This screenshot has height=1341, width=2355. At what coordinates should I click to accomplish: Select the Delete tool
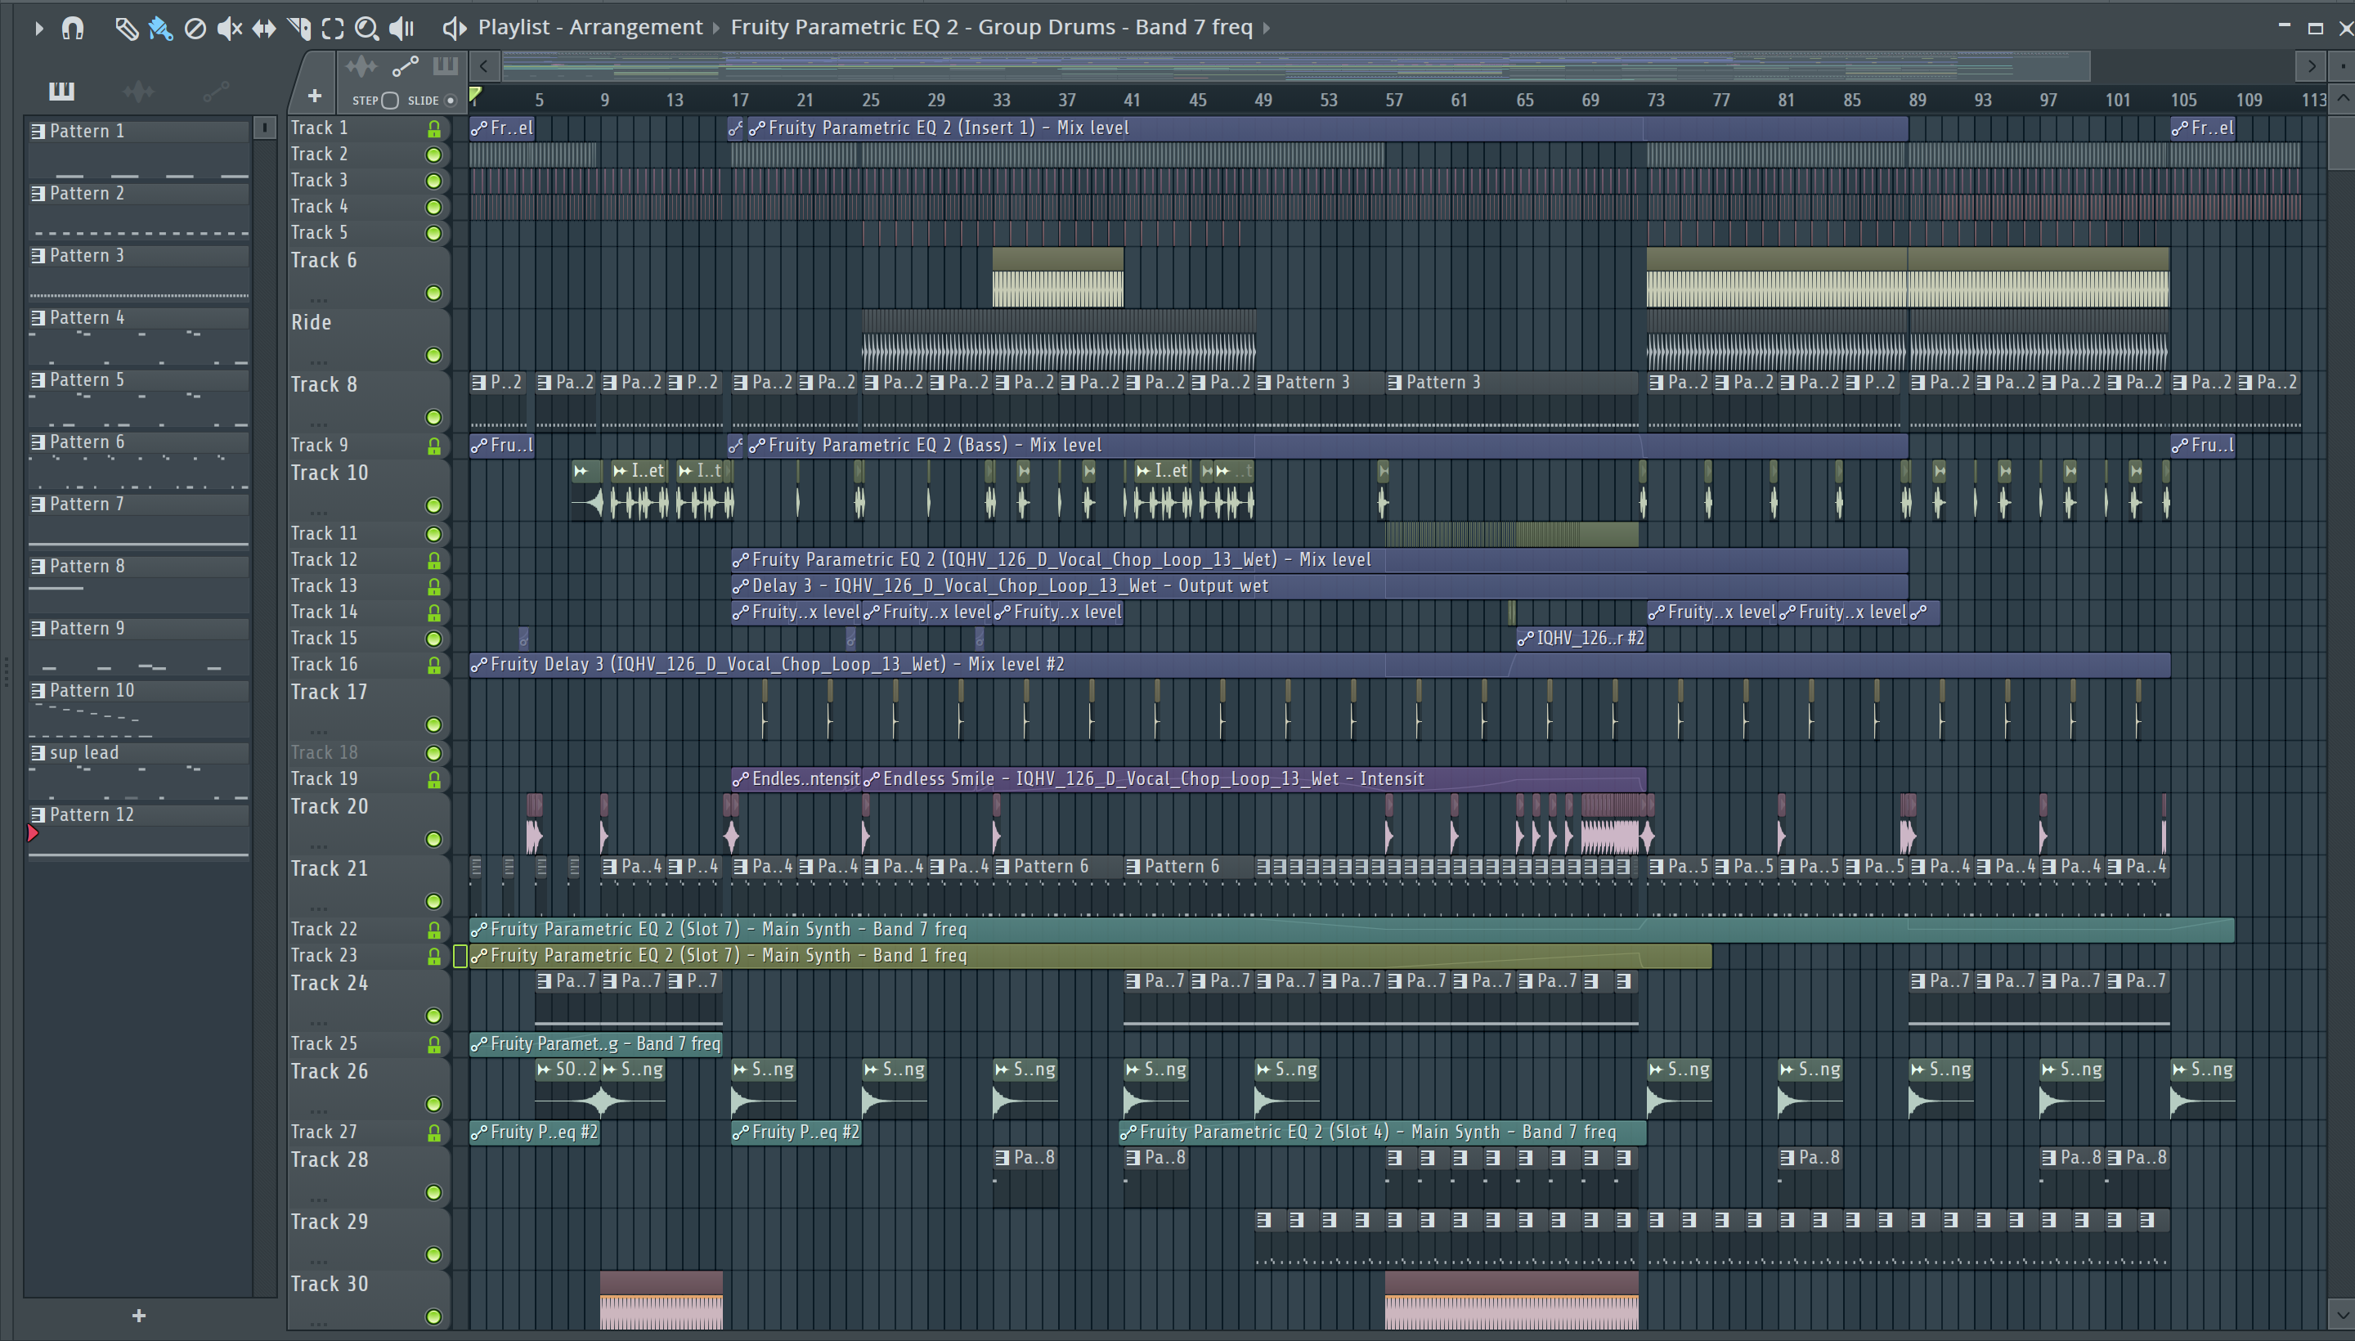[195, 29]
